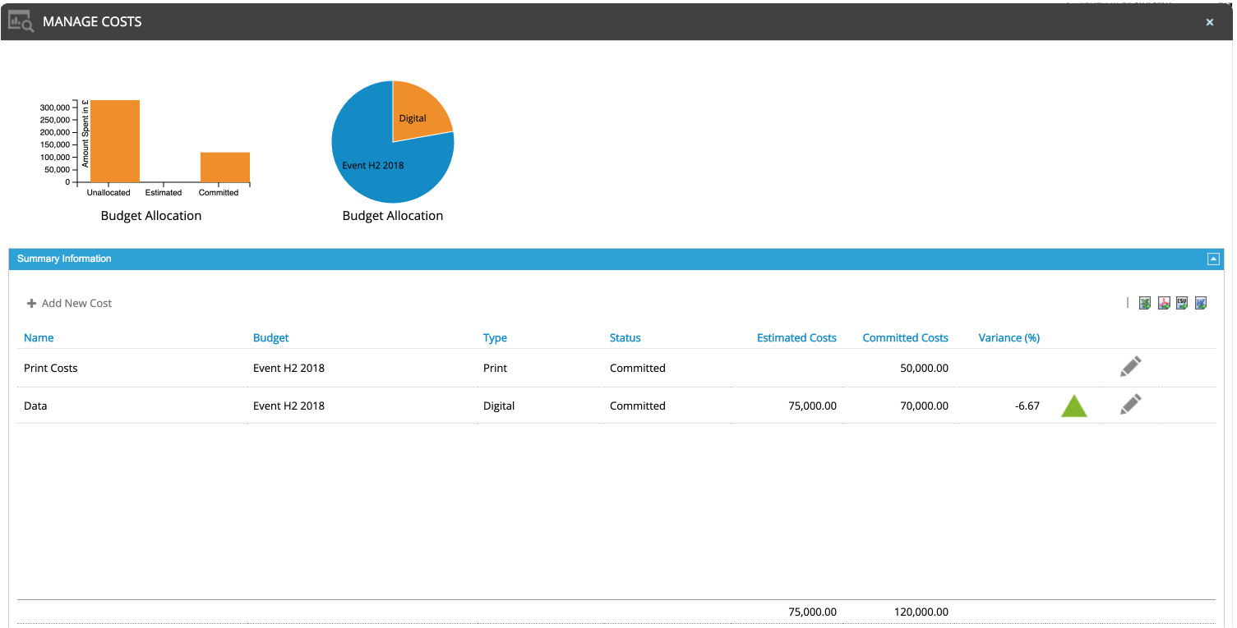Click the Manage Costs chart icon in header
Viewport: 1237px width, 628px height.
21,22
